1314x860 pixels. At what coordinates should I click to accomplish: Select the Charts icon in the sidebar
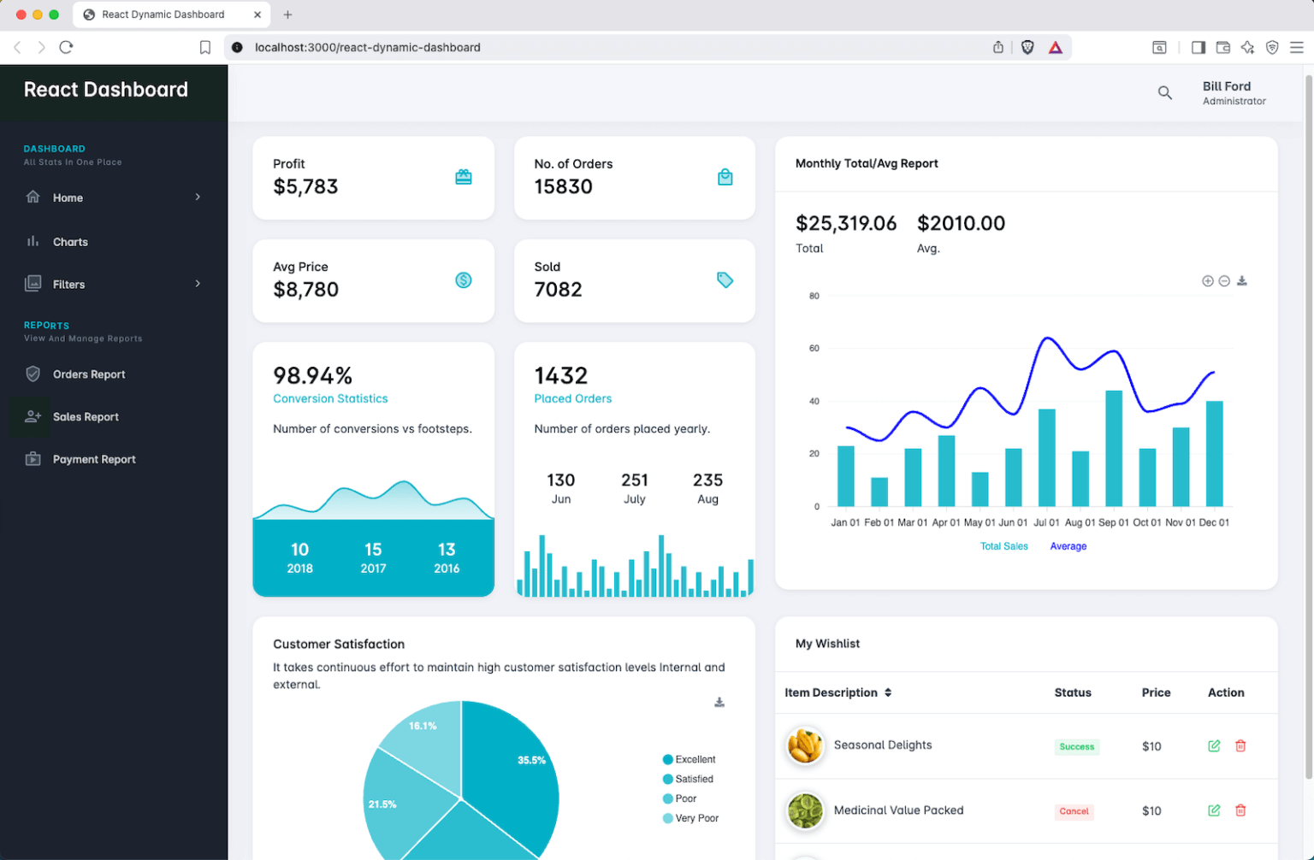[33, 241]
